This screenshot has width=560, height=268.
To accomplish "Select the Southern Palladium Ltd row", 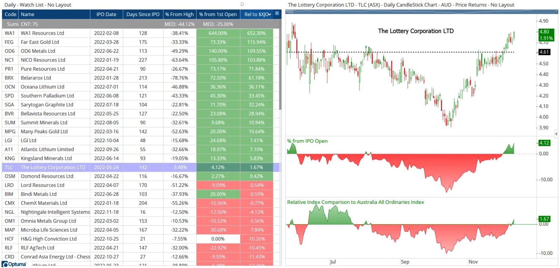I will click(140, 96).
